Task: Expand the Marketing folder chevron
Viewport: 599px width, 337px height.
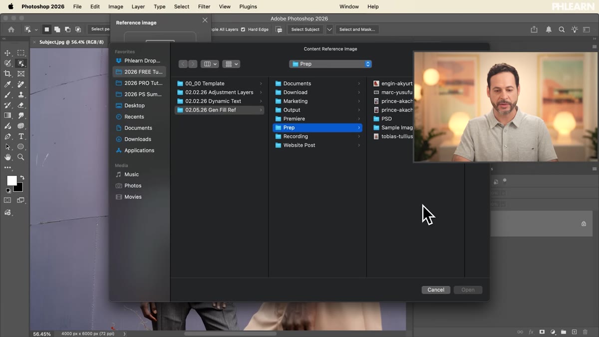Action: pos(359,101)
